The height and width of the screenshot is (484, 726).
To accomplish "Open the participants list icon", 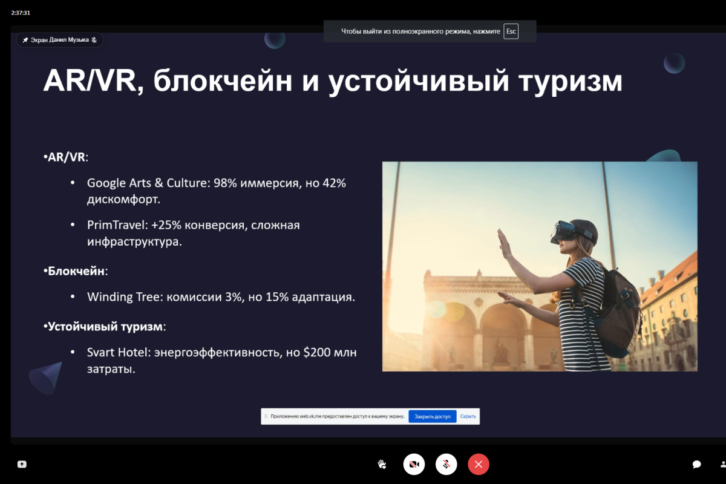I will coord(723,464).
